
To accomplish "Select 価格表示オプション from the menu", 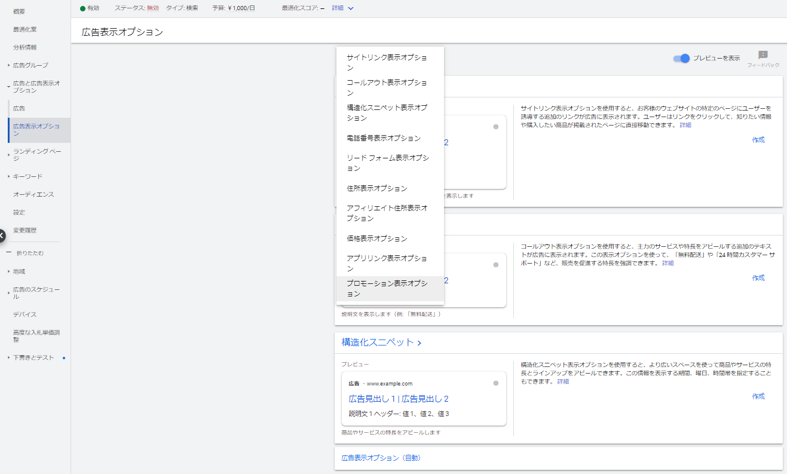I will (x=390, y=238).
